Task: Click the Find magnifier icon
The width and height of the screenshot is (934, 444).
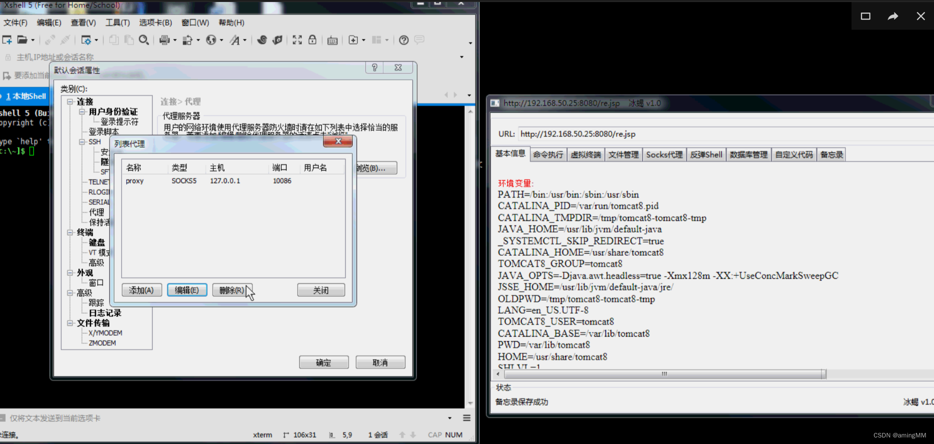Action: pyautogui.click(x=144, y=40)
